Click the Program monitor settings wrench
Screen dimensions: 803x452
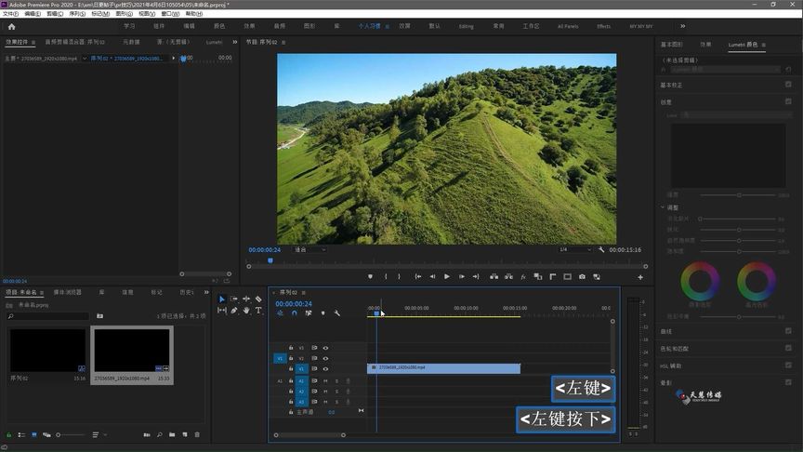pyautogui.click(x=601, y=249)
